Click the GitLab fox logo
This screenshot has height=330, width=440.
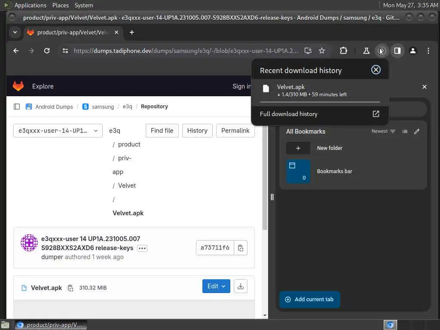pos(18,86)
